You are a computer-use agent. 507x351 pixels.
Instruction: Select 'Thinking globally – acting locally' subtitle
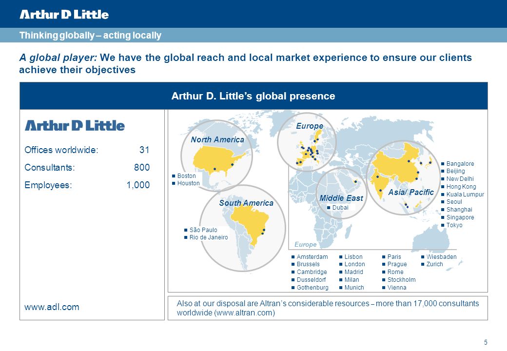pyautogui.click(x=90, y=35)
